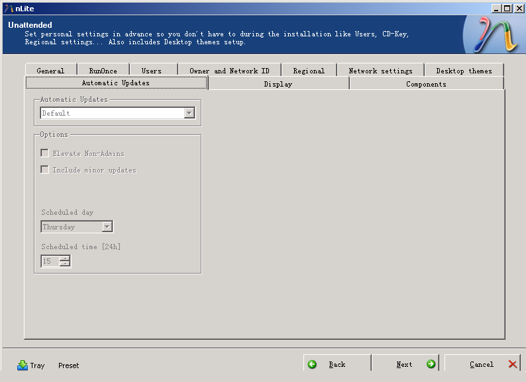Open the Owner and Network ID tab
The width and height of the screenshot is (526, 382).
[x=229, y=71]
